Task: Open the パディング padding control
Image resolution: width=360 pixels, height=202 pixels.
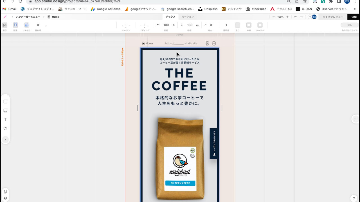Action: (144, 25)
